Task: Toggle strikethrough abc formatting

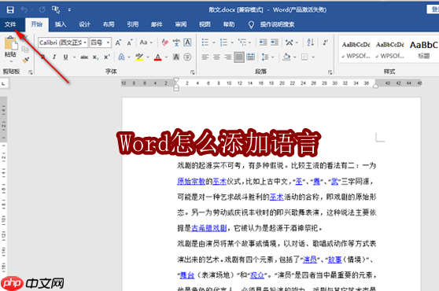Action: [x=84, y=57]
